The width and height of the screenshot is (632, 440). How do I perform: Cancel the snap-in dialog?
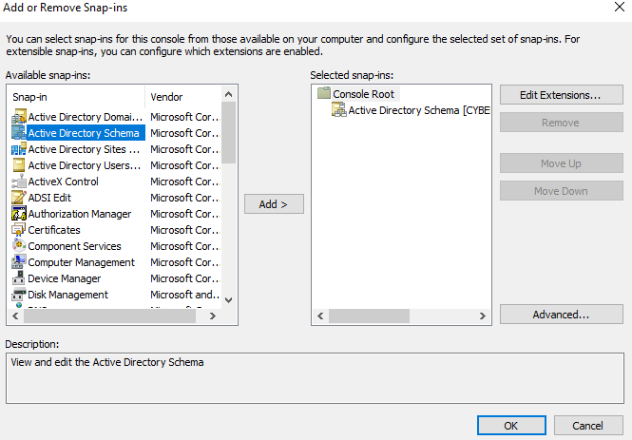click(x=588, y=426)
